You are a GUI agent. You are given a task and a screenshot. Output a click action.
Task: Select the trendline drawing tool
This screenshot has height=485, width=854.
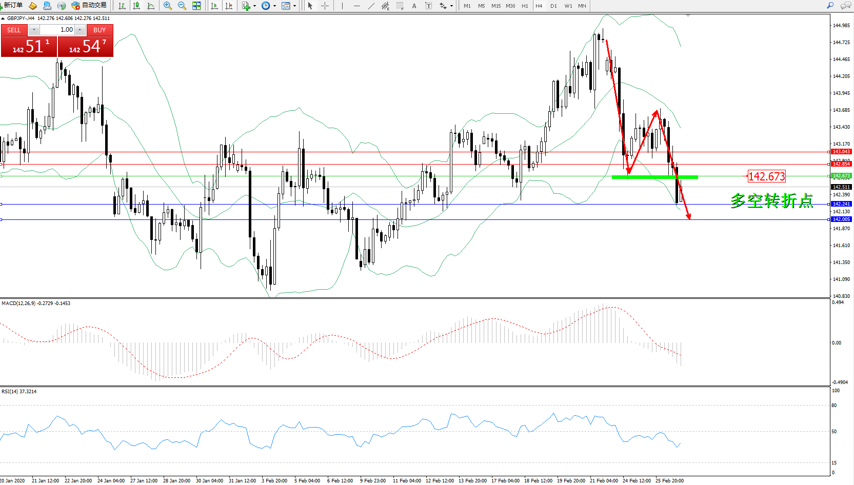[371, 6]
